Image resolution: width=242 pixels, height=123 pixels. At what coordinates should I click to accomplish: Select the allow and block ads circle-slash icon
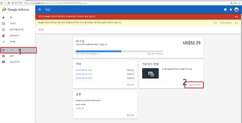tap(3, 30)
